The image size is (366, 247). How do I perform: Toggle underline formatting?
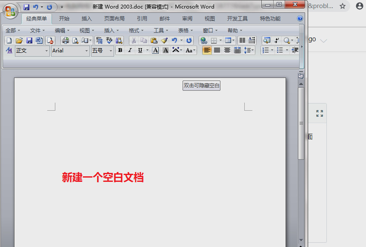click(140, 50)
